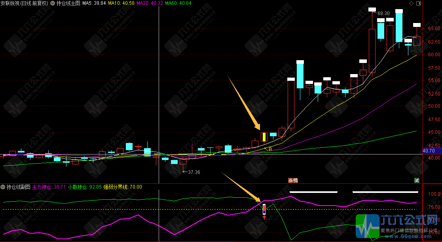The height and width of the screenshot is (242, 442).
Task: Click the MA10: 40.58 value
Action: click(x=121, y=3)
